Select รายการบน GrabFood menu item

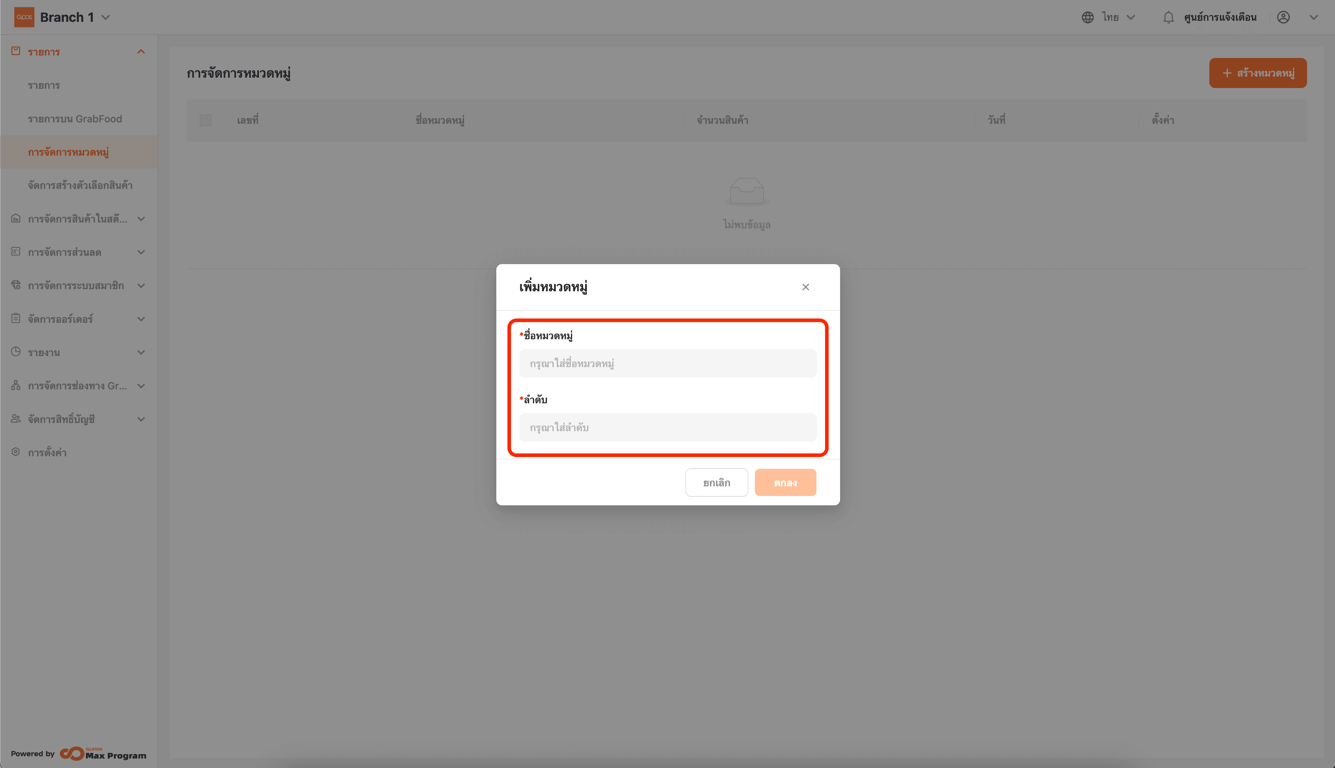pos(75,119)
